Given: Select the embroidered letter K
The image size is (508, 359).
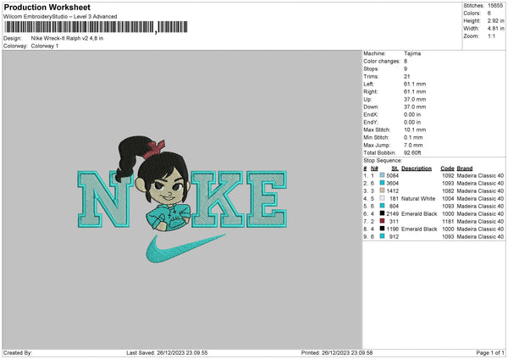Looking at the screenshot, I should click(x=218, y=199).
